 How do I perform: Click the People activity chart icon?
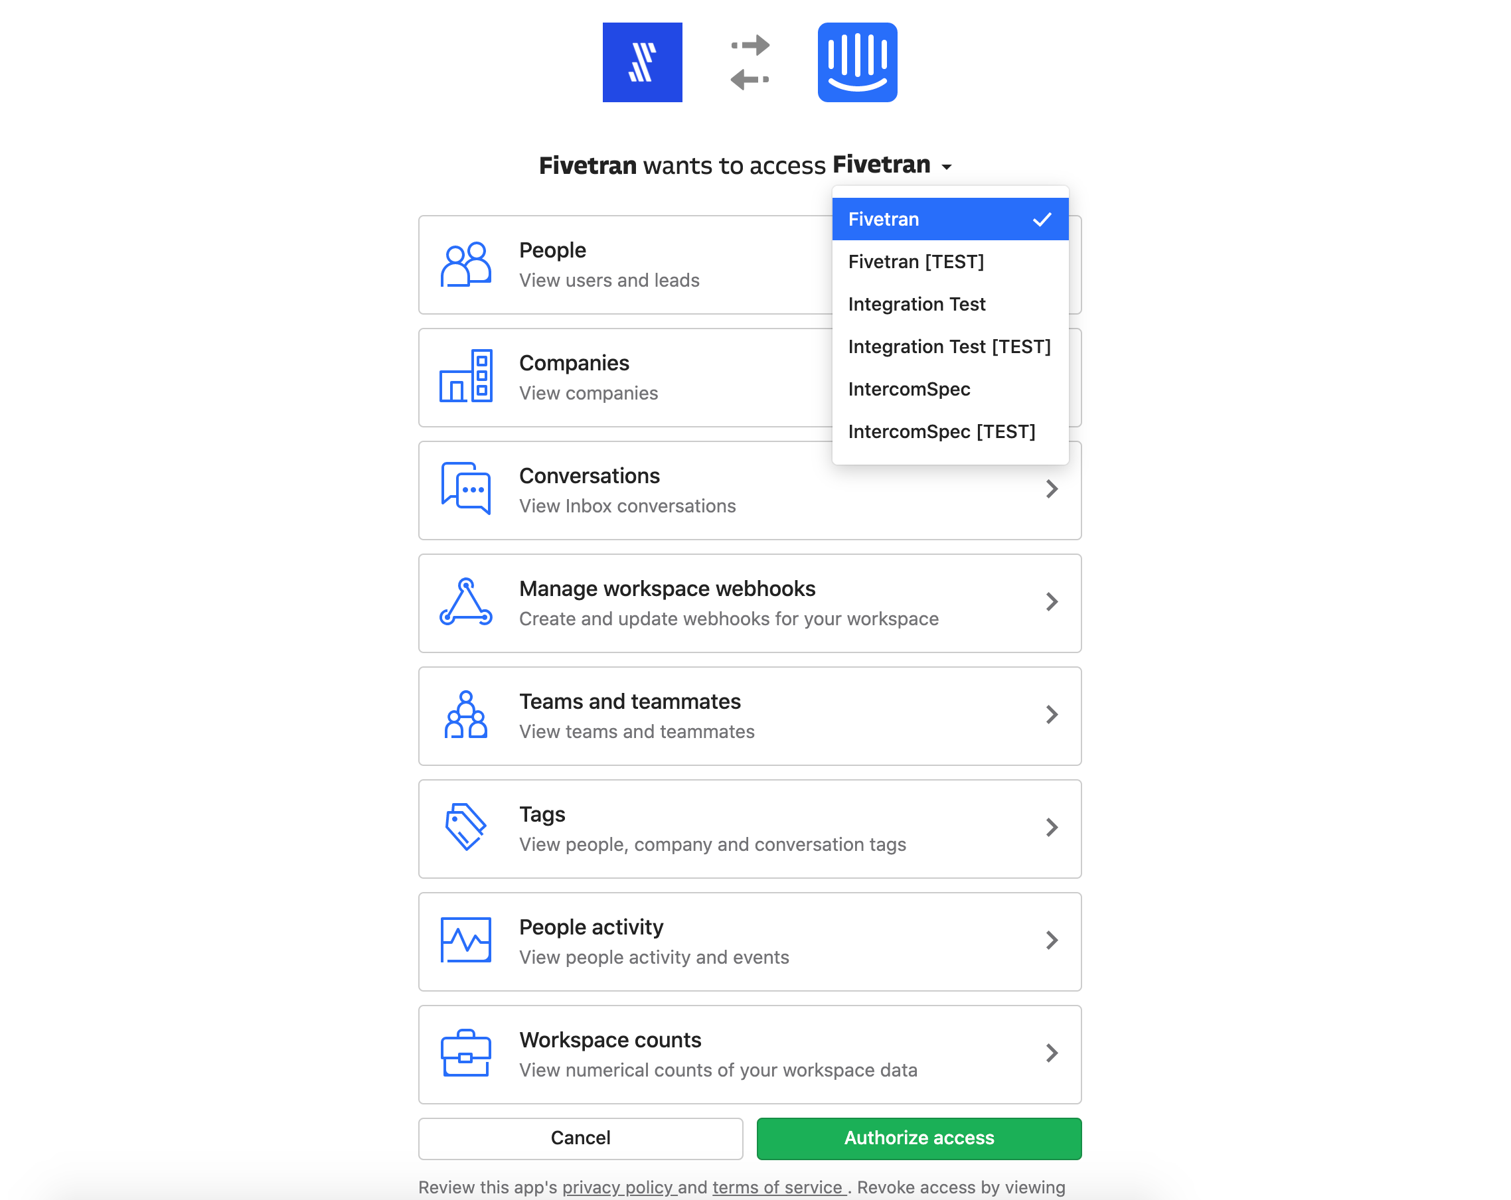[x=465, y=940]
